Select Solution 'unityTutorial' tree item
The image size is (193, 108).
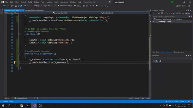coord(169,19)
